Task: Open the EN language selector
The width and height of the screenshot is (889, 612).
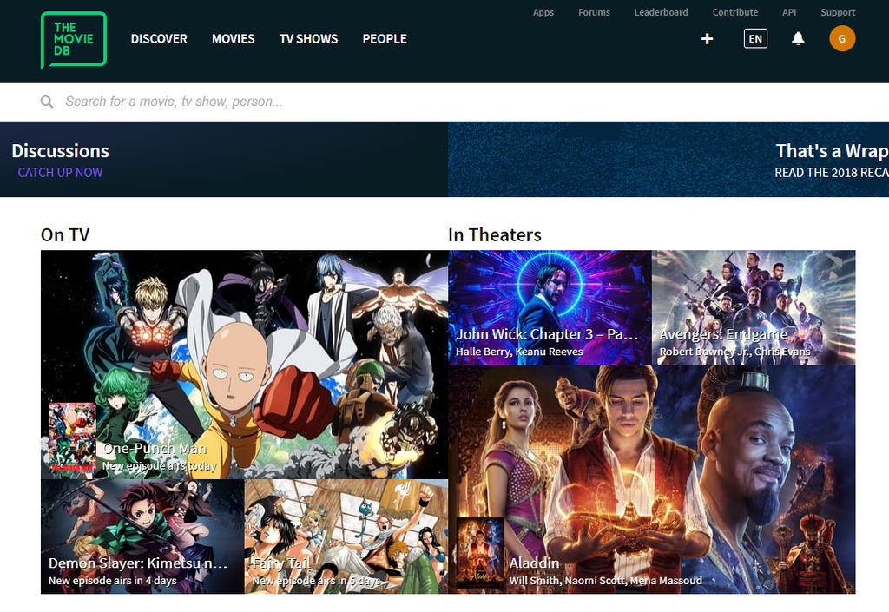Action: (x=755, y=39)
